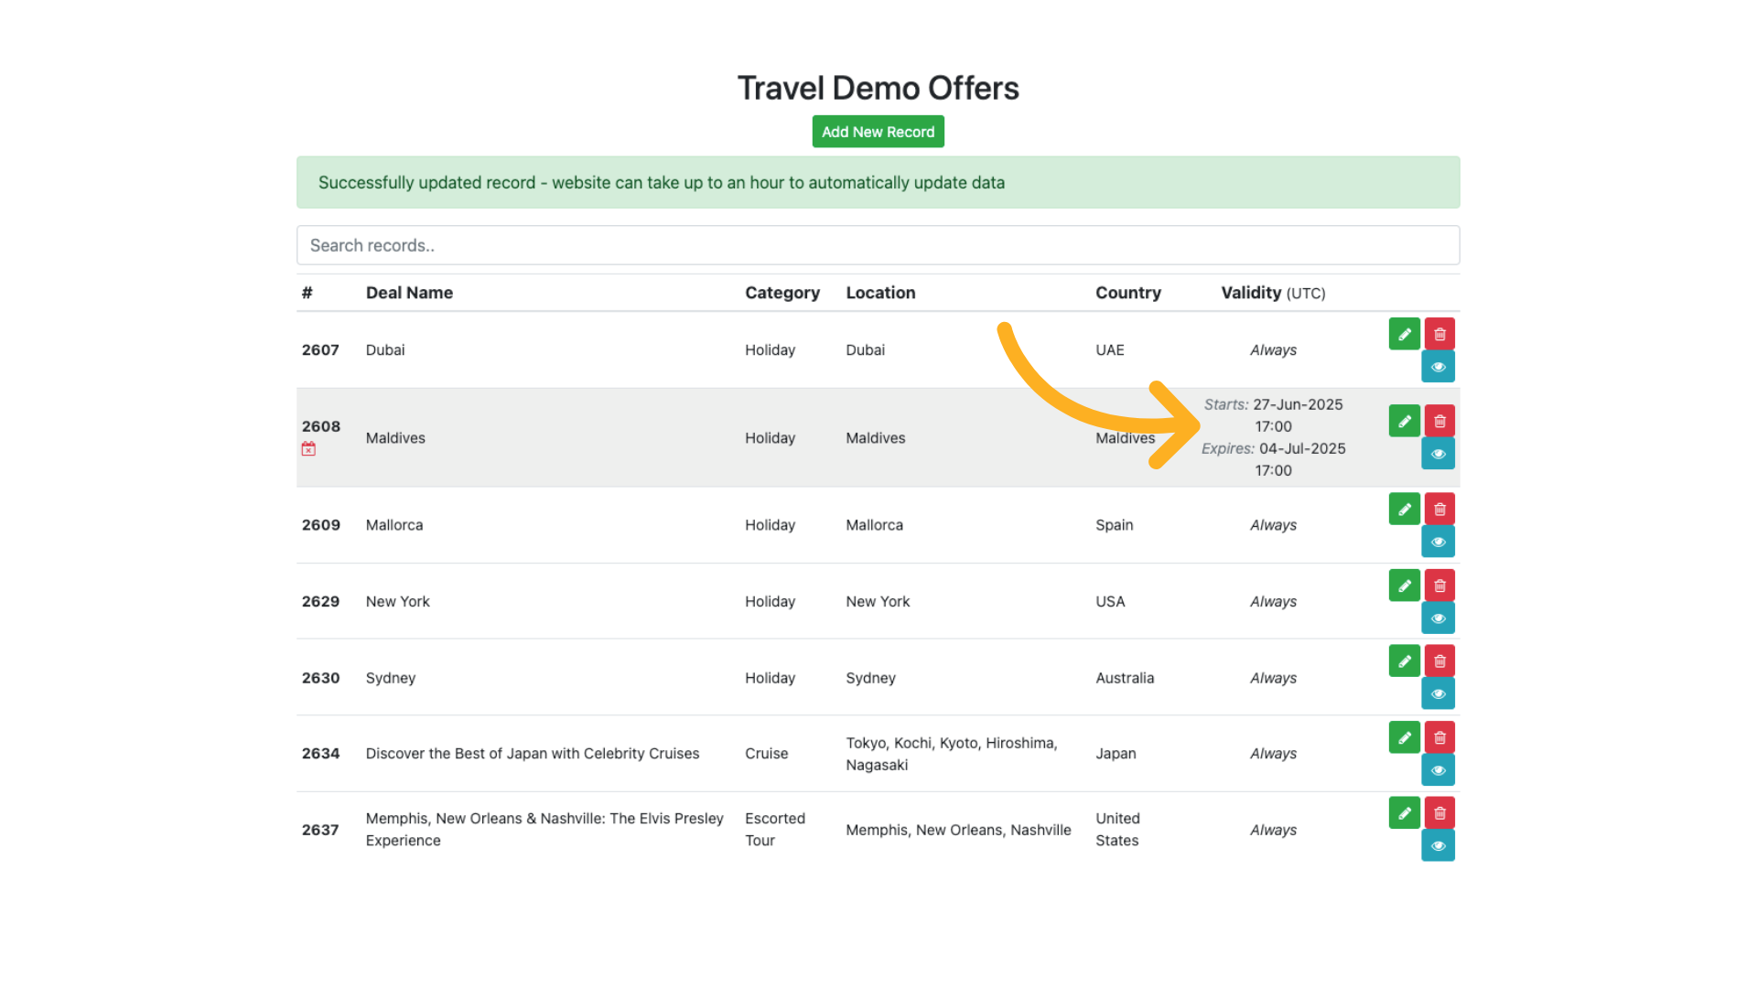
Task: Delete the Maldives record
Action: 1439,420
